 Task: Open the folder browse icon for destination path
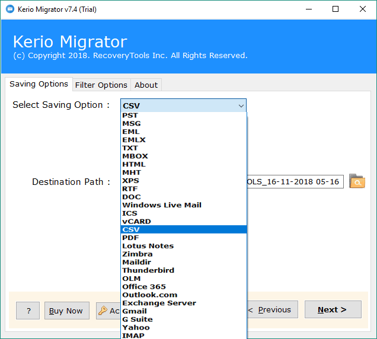click(357, 181)
